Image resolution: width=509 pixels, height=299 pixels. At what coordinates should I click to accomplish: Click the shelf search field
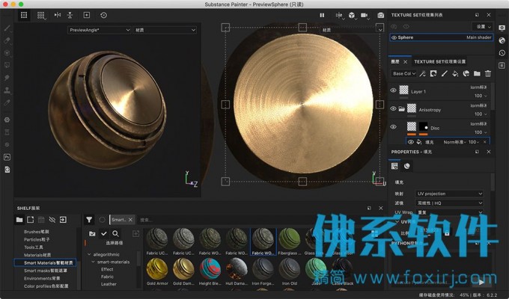tap(224, 220)
